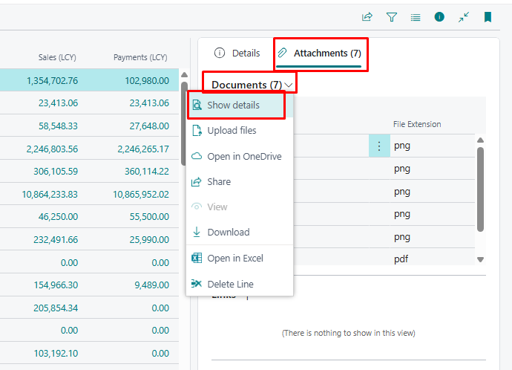Select Share in the Documents menu
The width and height of the screenshot is (512, 370).
(x=240, y=182)
